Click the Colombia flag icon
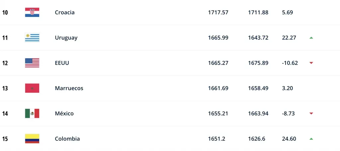This screenshot has height=151, width=340. pos(32,139)
